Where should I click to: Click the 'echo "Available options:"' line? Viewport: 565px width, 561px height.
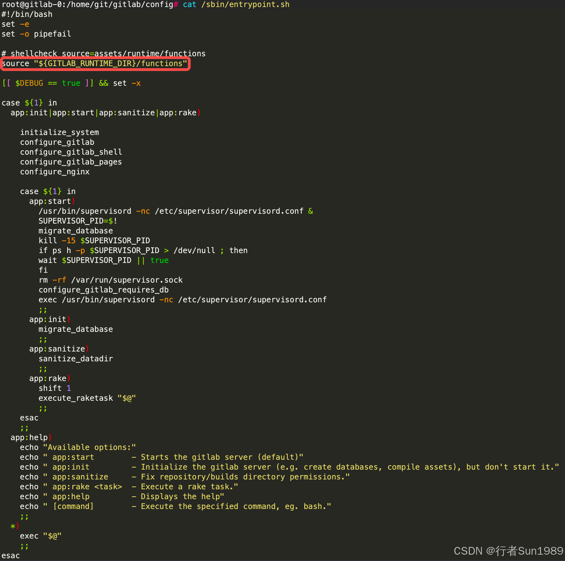(78, 447)
